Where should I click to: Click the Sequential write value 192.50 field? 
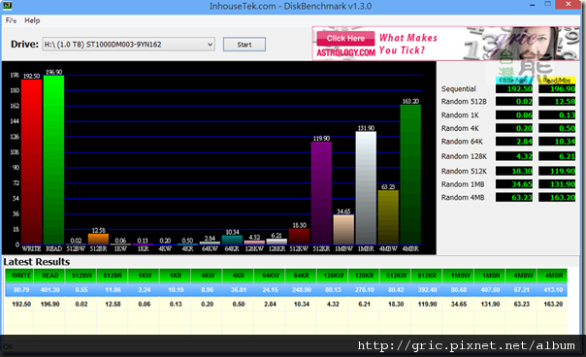point(514,89)
